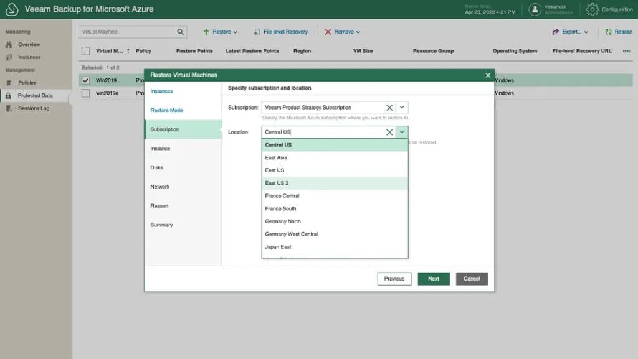The height and width of the screenshot is (359, 638).
Task: Open Configuration gear icon
Action: pos(592,9)
